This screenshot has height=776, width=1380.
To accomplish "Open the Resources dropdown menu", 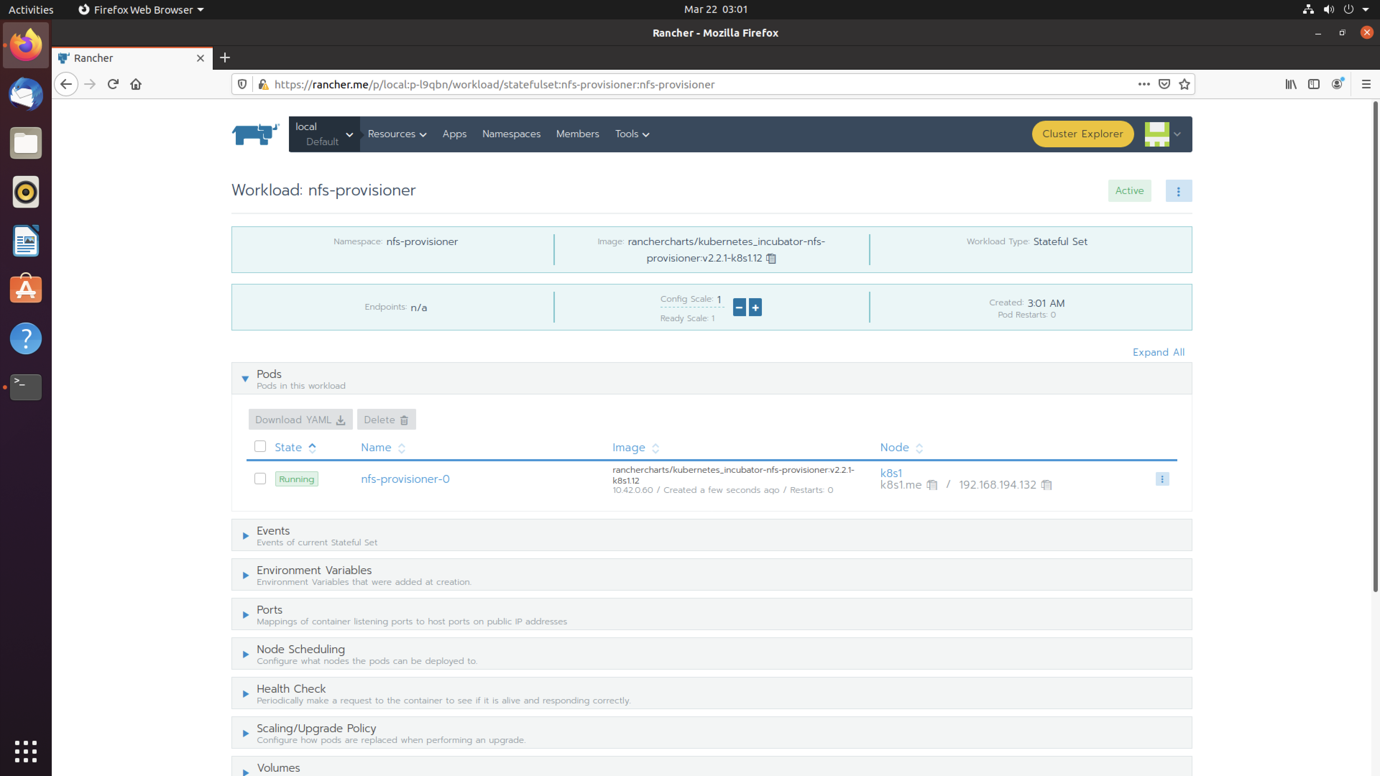I will pyautogui.click(x=396, y=134).
